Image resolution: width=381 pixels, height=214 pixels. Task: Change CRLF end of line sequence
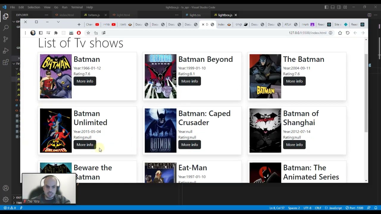click(x=318, y=208)
